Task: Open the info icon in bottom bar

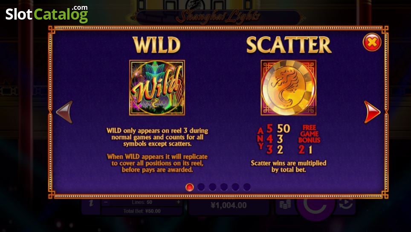Action: tap(91, 204)
